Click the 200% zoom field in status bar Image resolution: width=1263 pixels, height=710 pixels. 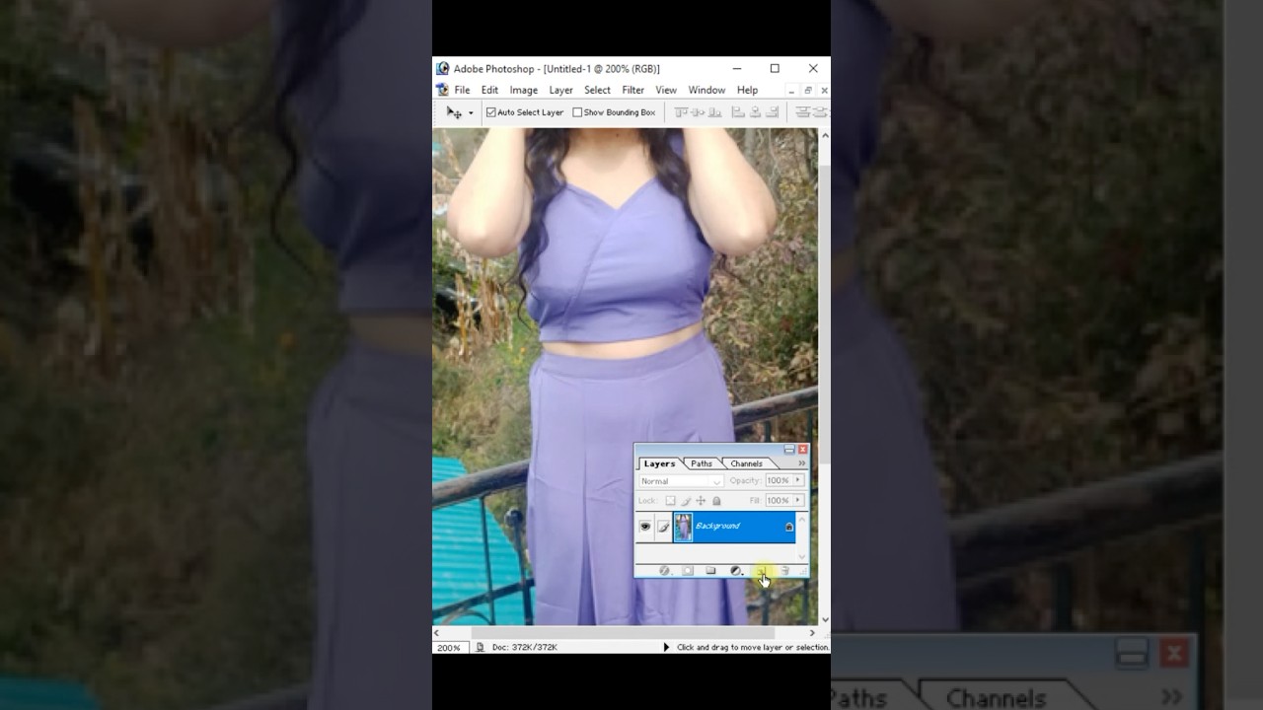(450, 647)
